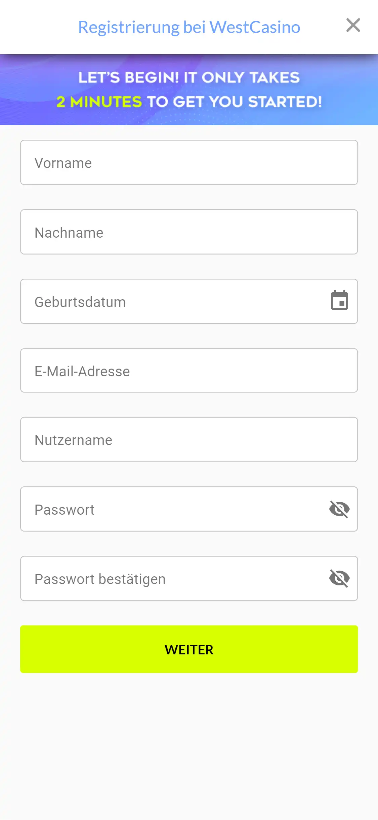Tap the 'TO GET YOU STARTED!' banner text
Viewport: 378px width, 820px height.
[235, 102]
